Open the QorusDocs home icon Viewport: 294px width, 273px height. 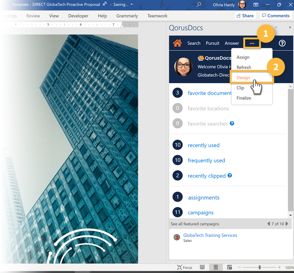tap(177, 43)
